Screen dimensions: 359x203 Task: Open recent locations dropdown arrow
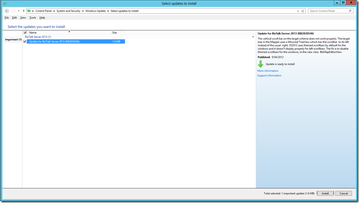[18, 11]
